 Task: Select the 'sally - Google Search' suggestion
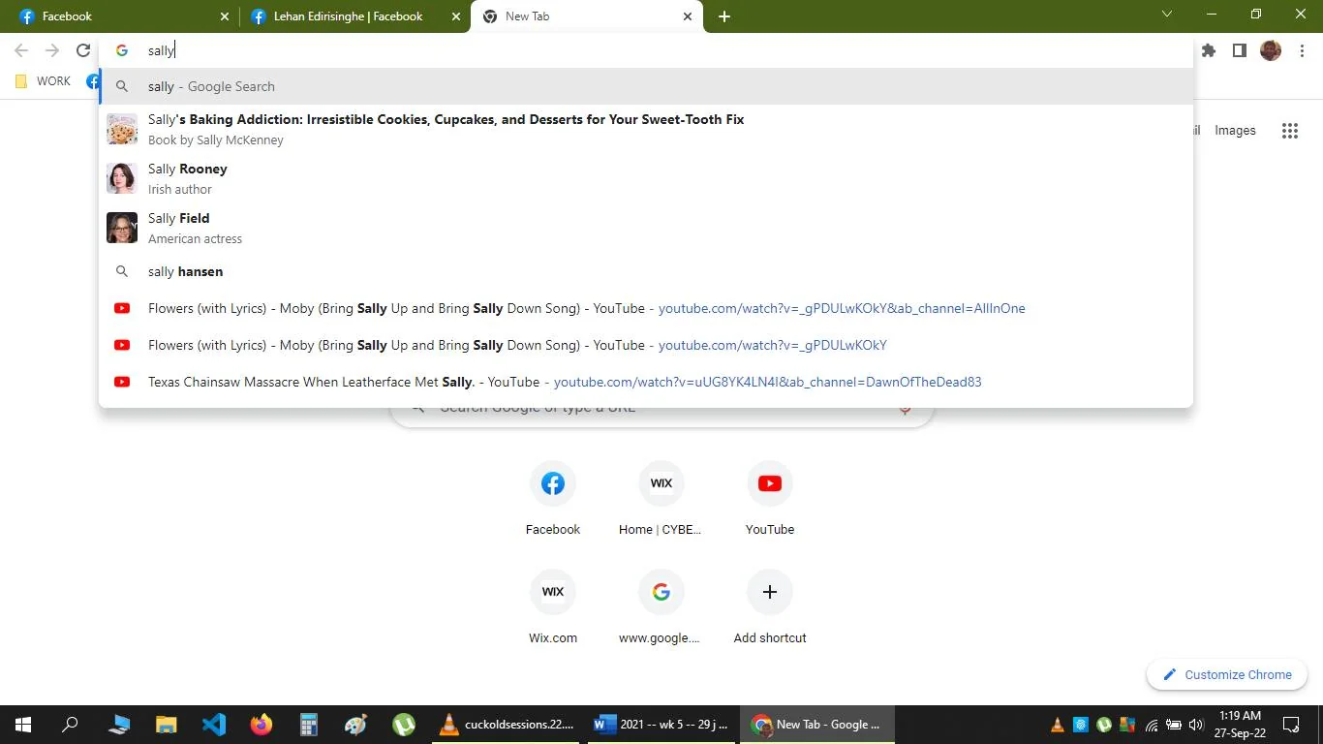click(x=646, y=86)
